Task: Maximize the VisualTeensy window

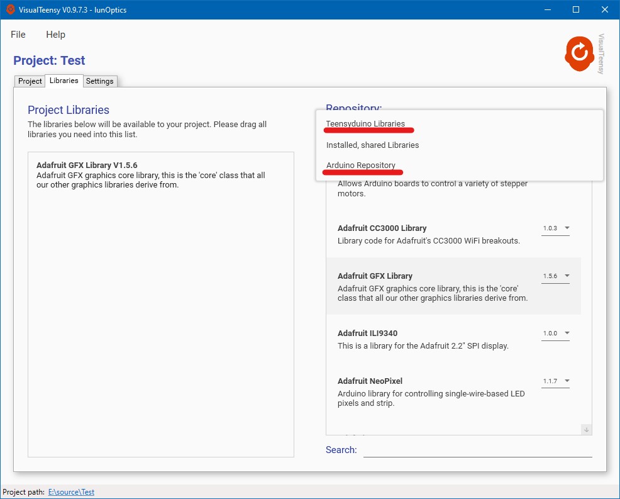Action: point(576,9)
